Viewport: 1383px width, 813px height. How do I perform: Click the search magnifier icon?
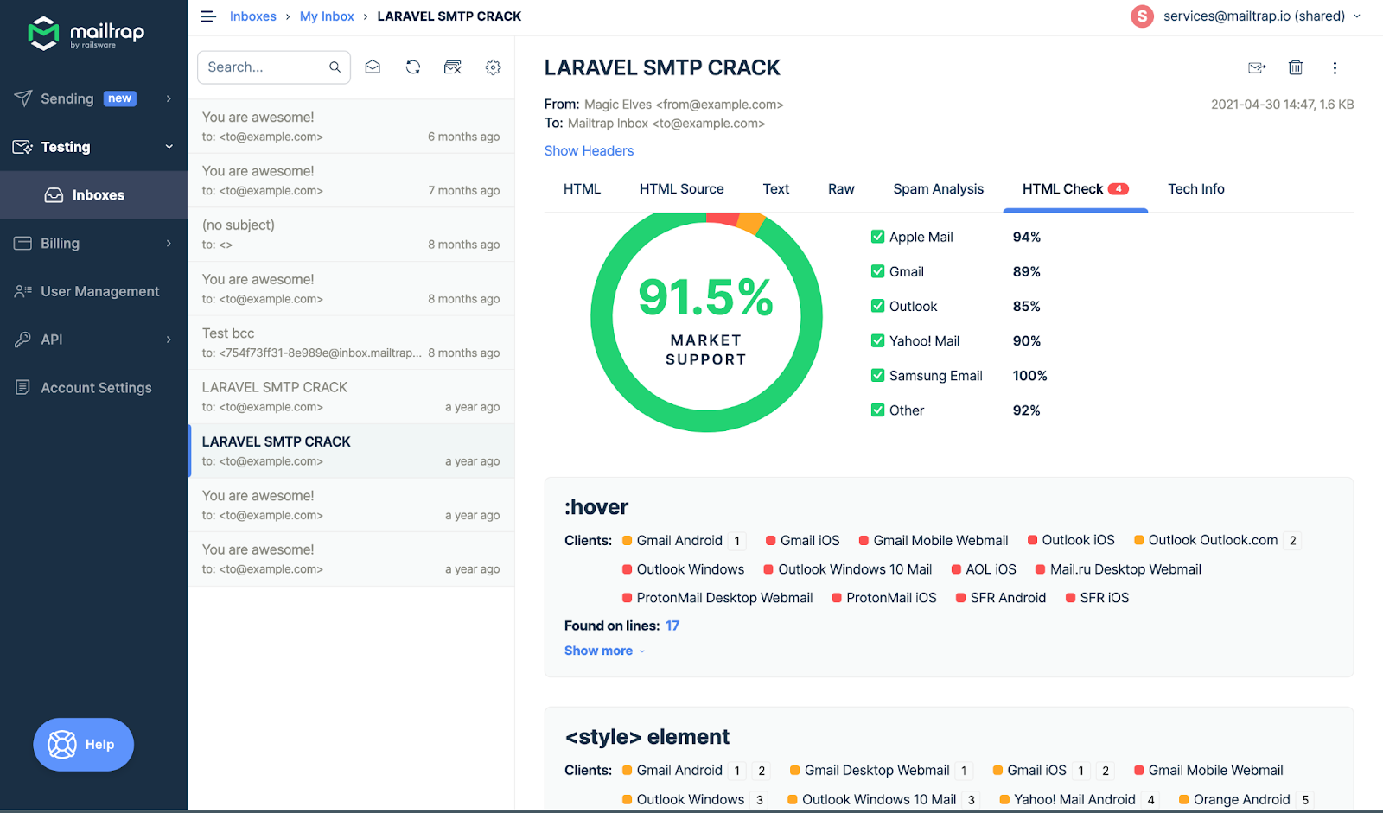click(x=335, y=67)
